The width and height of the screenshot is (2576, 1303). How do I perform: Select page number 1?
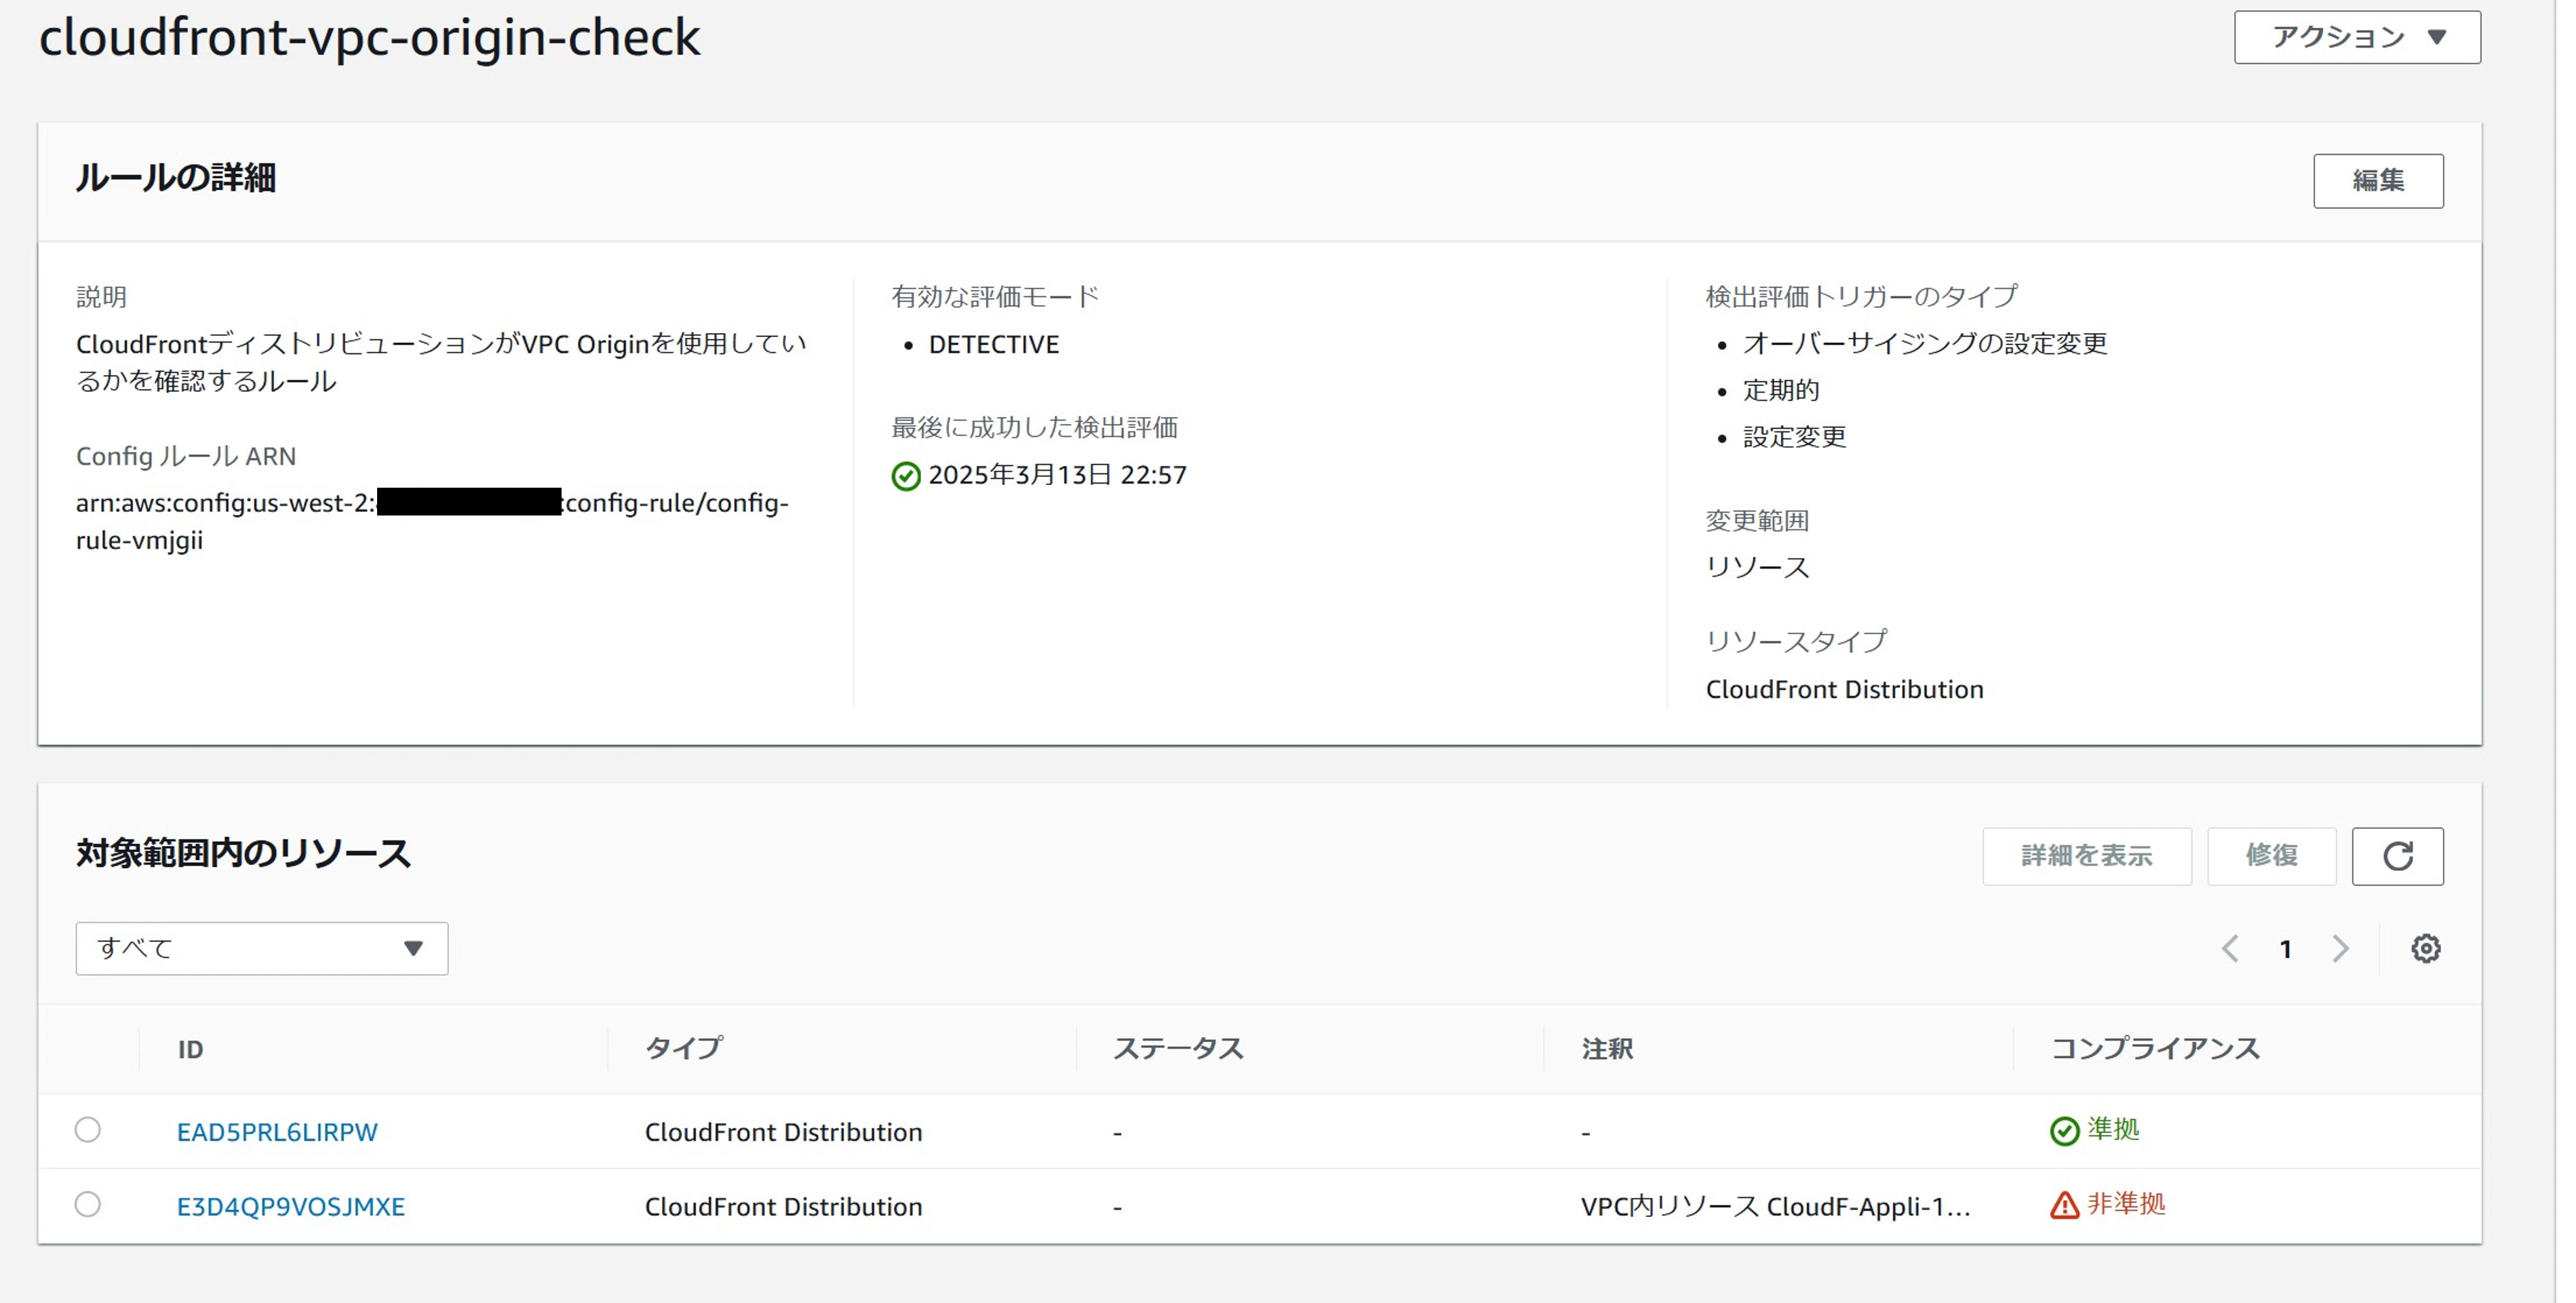click(x=2285, y=949)
